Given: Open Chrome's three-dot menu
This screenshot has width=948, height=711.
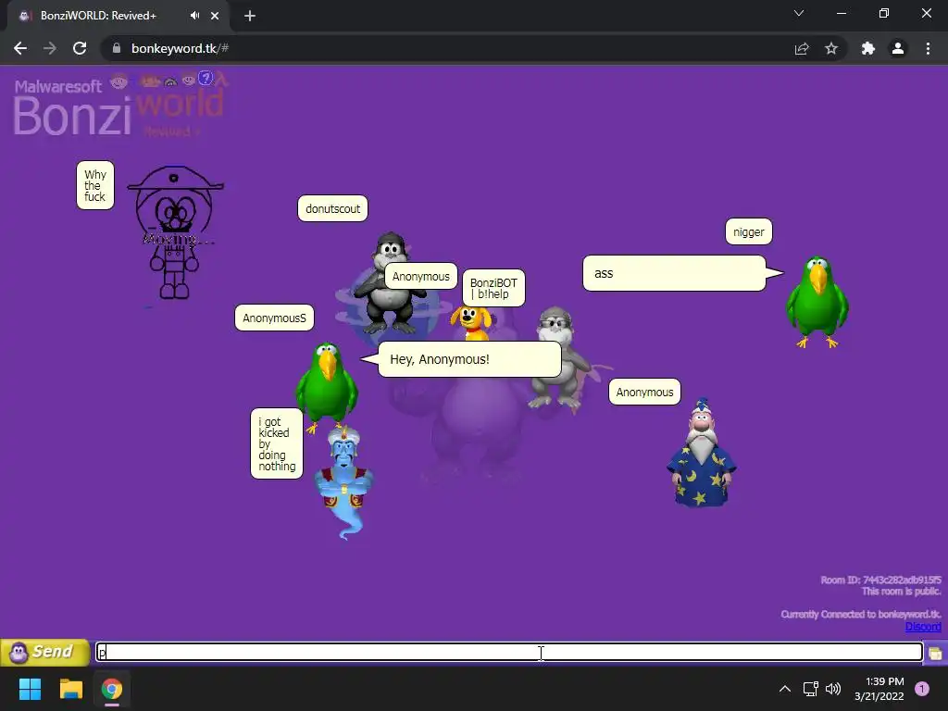Looking at the screenshot, I should (928, 48).
